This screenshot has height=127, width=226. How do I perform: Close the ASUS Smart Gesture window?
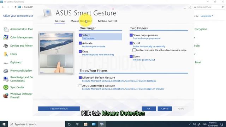pyautogui.click(x=190, y=8)
